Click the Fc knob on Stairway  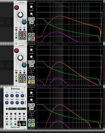[x=7, y=95]
